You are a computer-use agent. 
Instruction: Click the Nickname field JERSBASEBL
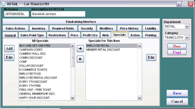[x=17, y=14]
